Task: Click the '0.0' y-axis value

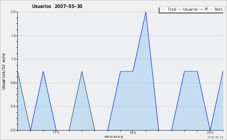Action: point(13,130)
